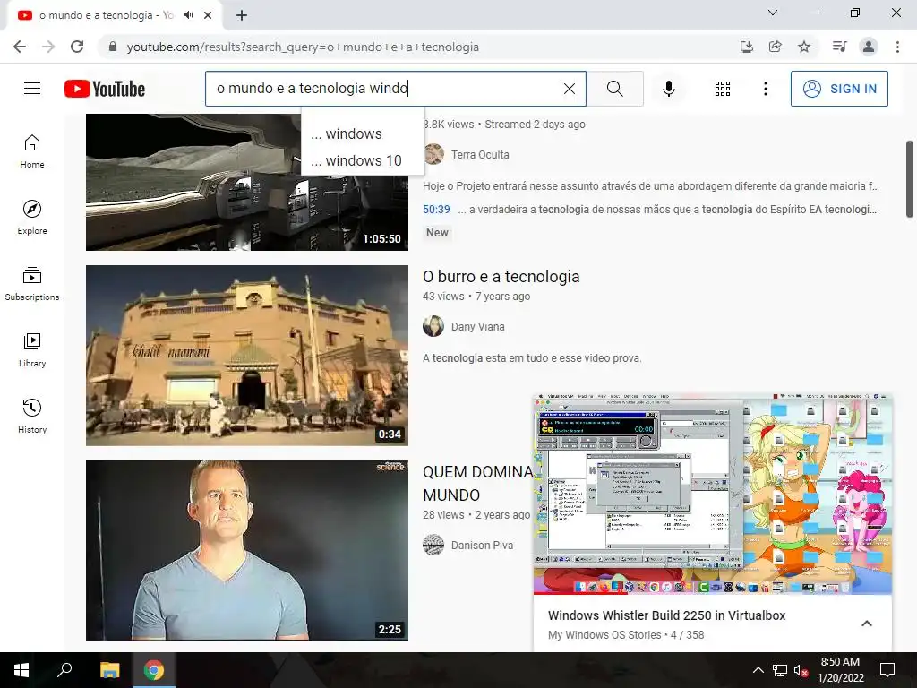917x688 pixels.
Task: Open Danison Piva channel link
Action: coord(482,545)
